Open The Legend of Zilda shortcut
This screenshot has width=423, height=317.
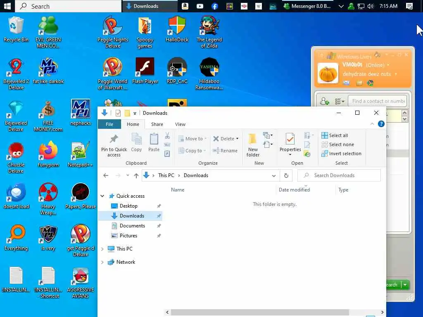click(x=209, y=32)
